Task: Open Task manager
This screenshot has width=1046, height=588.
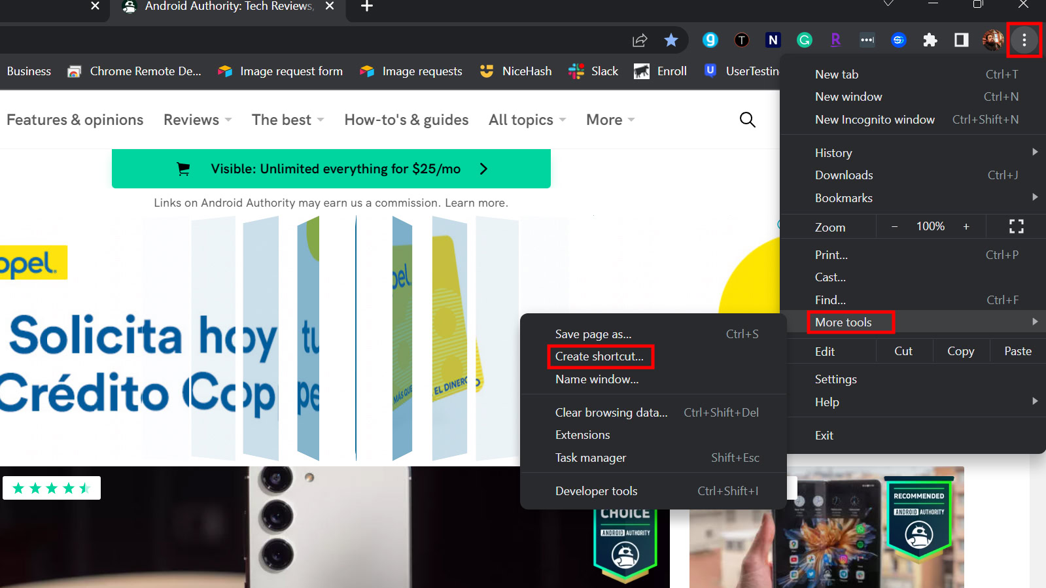Action: pos(654,458)
